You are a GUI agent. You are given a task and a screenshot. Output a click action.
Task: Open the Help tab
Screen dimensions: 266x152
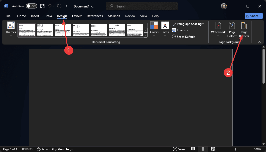155,16
